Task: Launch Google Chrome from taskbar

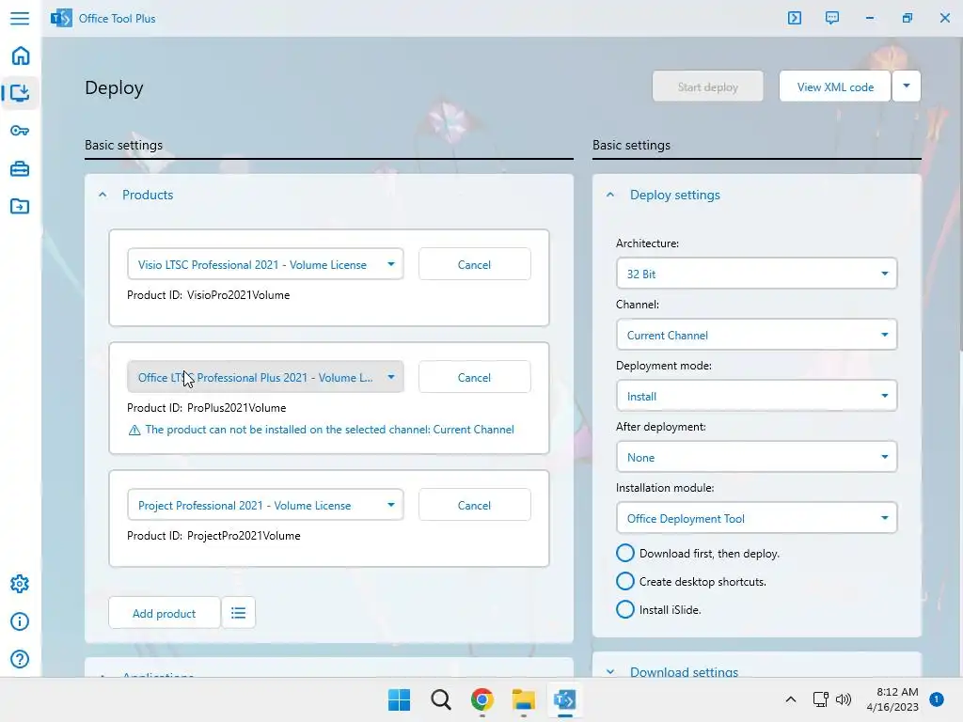Action: tap(482, 699)
